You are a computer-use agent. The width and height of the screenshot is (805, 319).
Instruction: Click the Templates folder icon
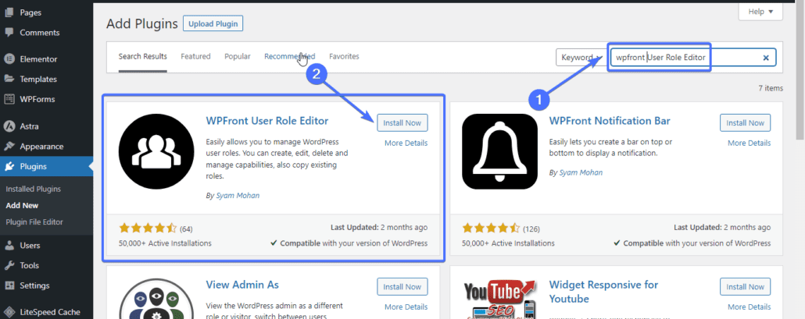click(9, 79)
